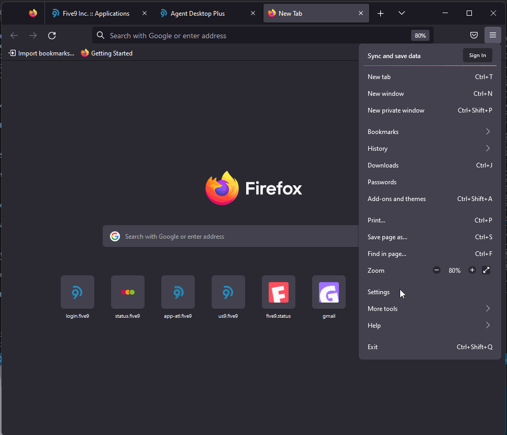Expand the Bookmarks submenu
Viewport: 507px width, 435px height.
[x=429, y=132]
